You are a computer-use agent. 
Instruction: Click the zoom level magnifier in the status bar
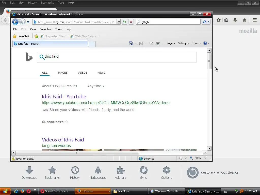pos(191,158)
